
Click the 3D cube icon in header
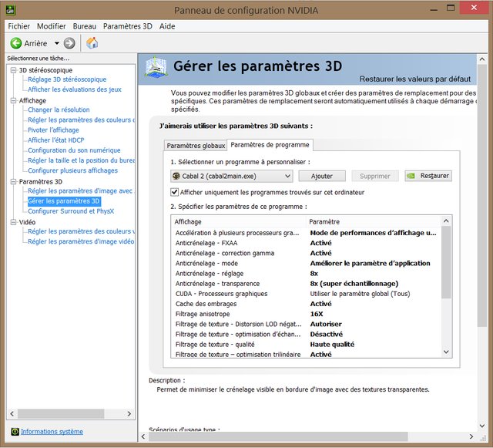point(156,67)
